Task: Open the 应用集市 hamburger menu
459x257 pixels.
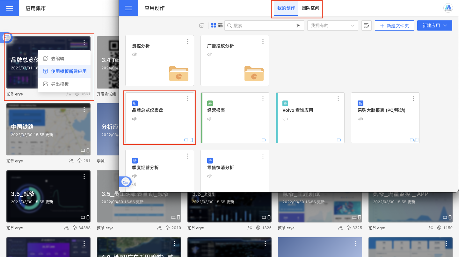Action: click(x=10, y=8)
